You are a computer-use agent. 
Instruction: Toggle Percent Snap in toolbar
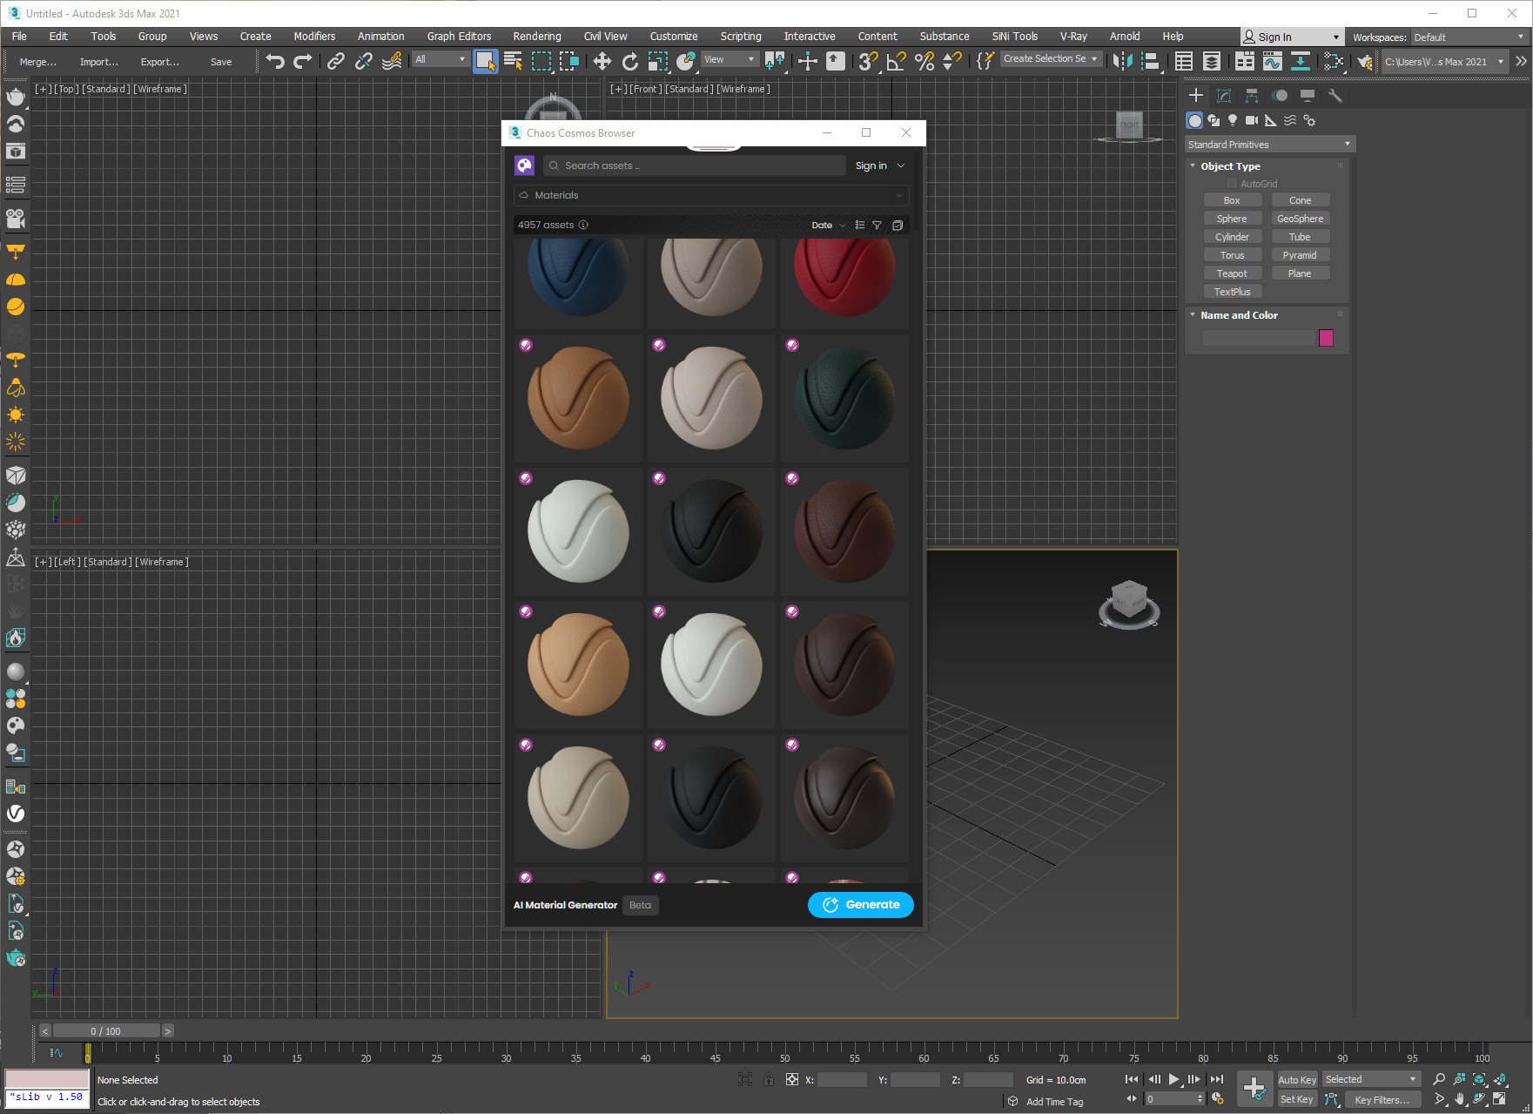coord(925,61)
